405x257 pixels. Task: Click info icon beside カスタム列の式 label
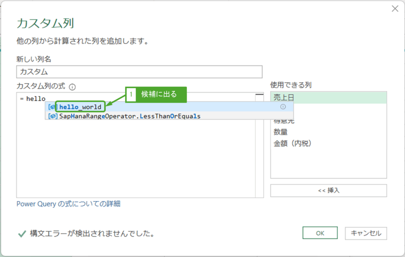click(72, 87)
